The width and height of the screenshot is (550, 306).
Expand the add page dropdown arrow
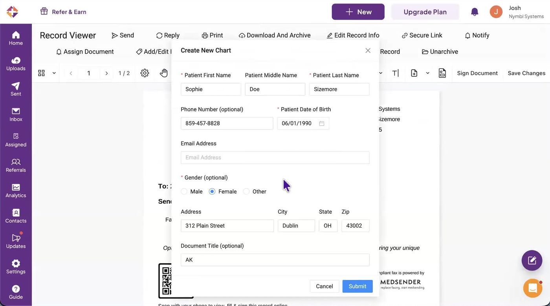[x=428, y=73]
